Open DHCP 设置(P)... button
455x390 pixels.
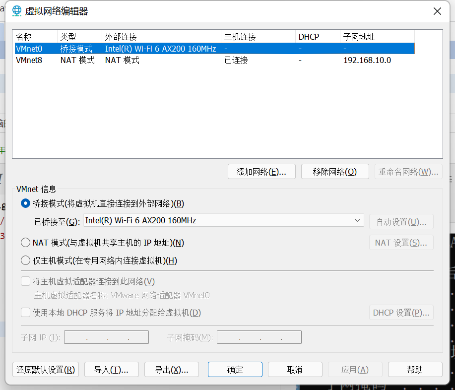click(x=401, y=312)
